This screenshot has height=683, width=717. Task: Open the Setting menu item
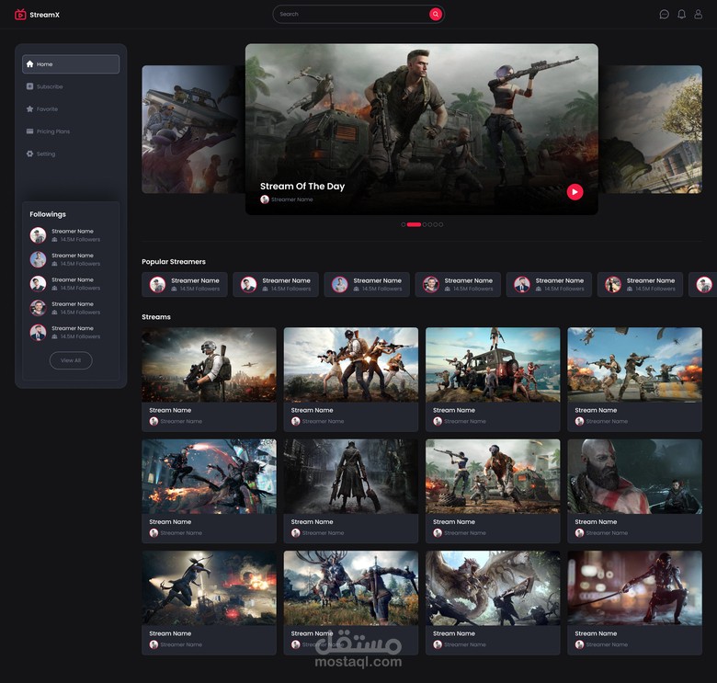point(71,154)
